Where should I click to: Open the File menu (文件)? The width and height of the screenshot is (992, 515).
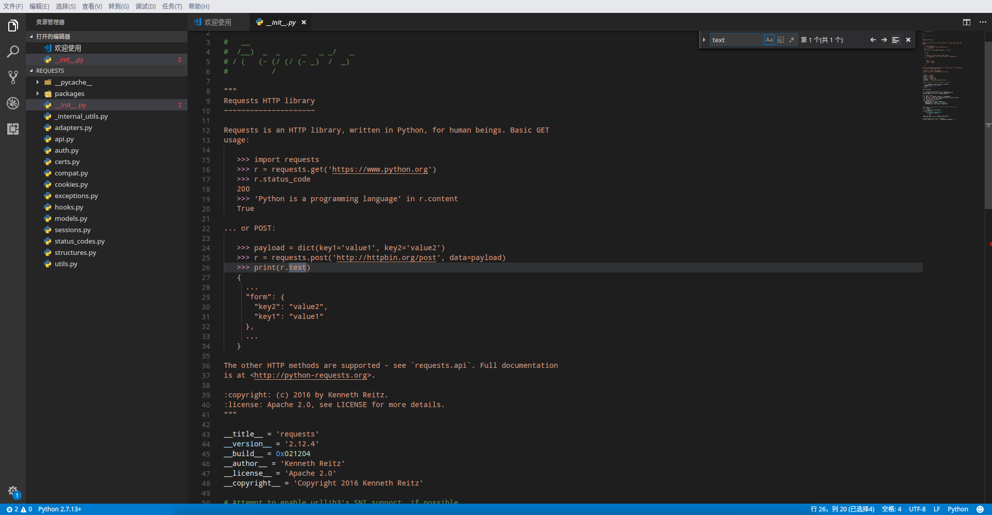pos(13,6)
